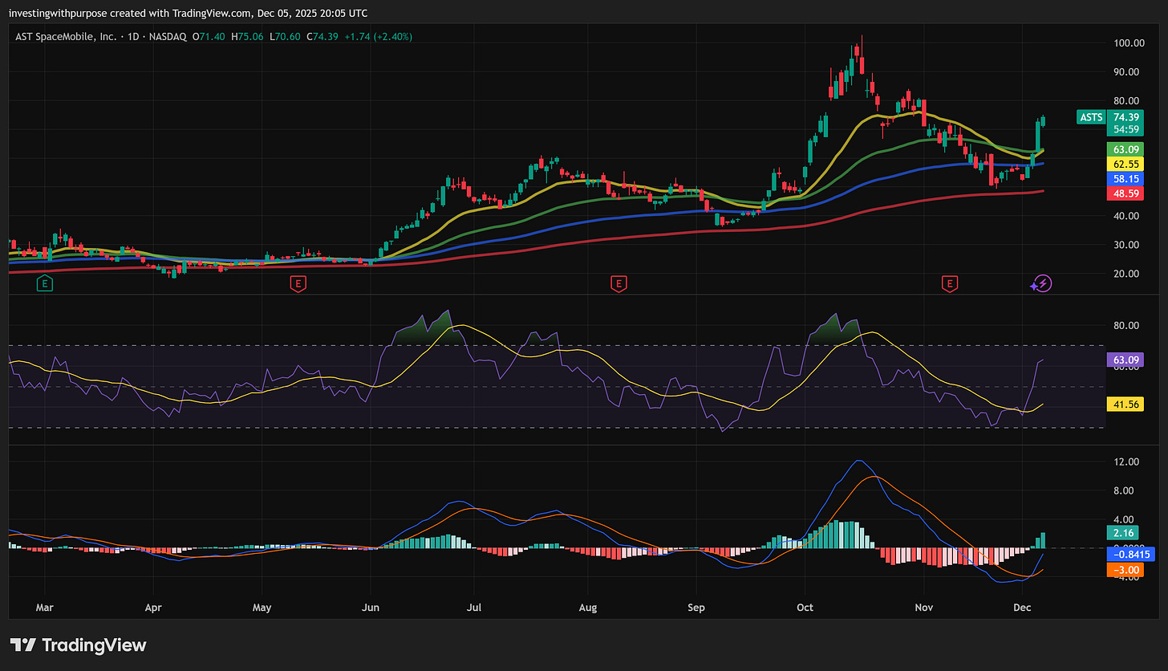This screenshot has height=671, width=1168.
Task: Click the red 48.59 moving average label
Action: tap(1126, 193)
